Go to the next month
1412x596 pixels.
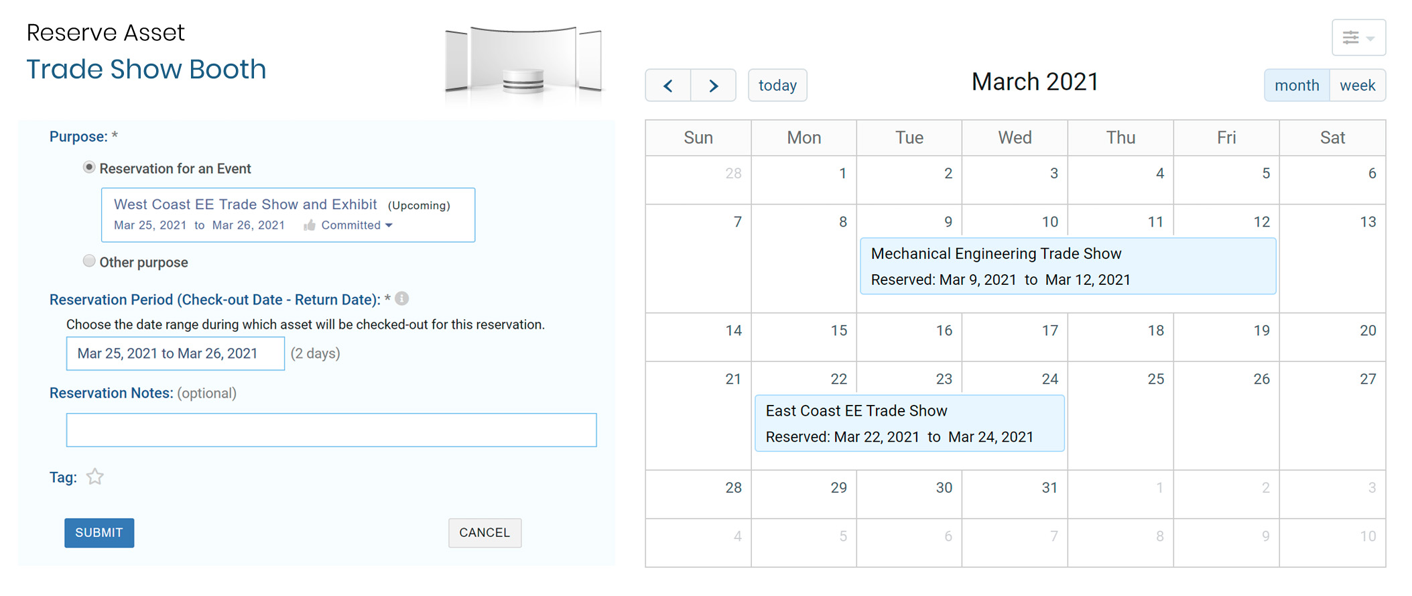713,86
